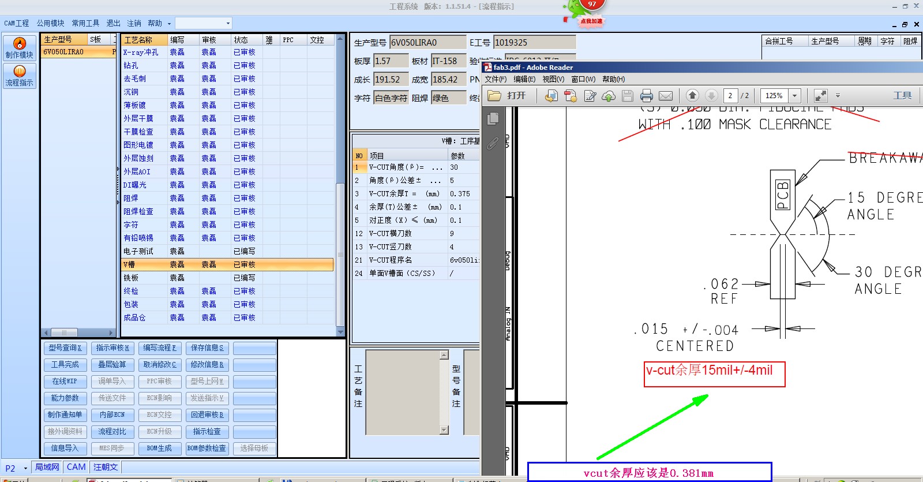The width and height of the screenshot is (923, 482).
Task: Switch to the 局域网 tab
Action: coord(47,468)
